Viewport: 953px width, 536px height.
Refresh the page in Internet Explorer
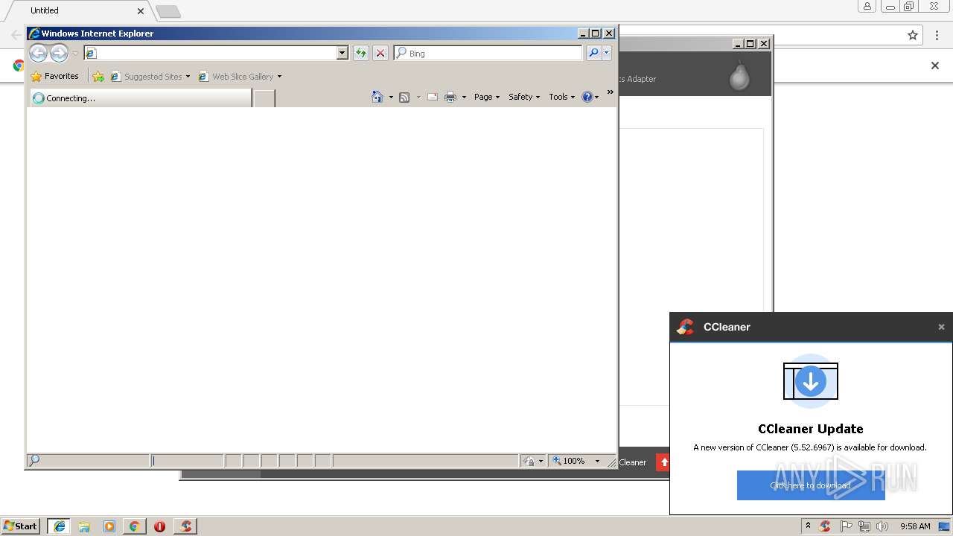361,53
